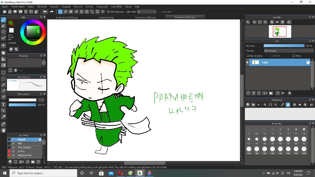This screenshot has height=177, width=315.
Task: Expand the add-layer dropdown arrow in Lớp panel
Action: pyautogui.click(x=267, y=93)
